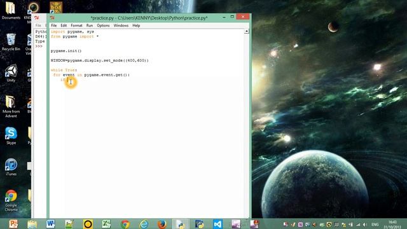Open the Format menu
Image resolution: width=407 pixels, height=229 pixels.
tap(76, 25)
